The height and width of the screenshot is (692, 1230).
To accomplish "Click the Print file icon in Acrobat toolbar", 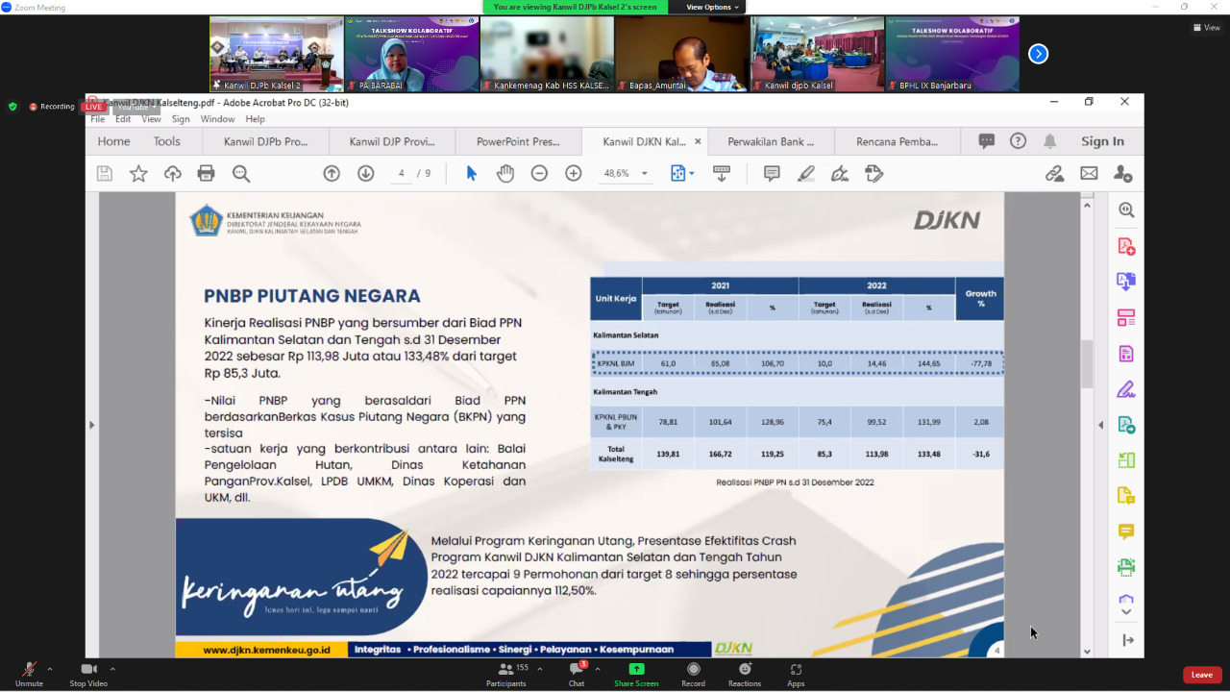I will point(206,174).
